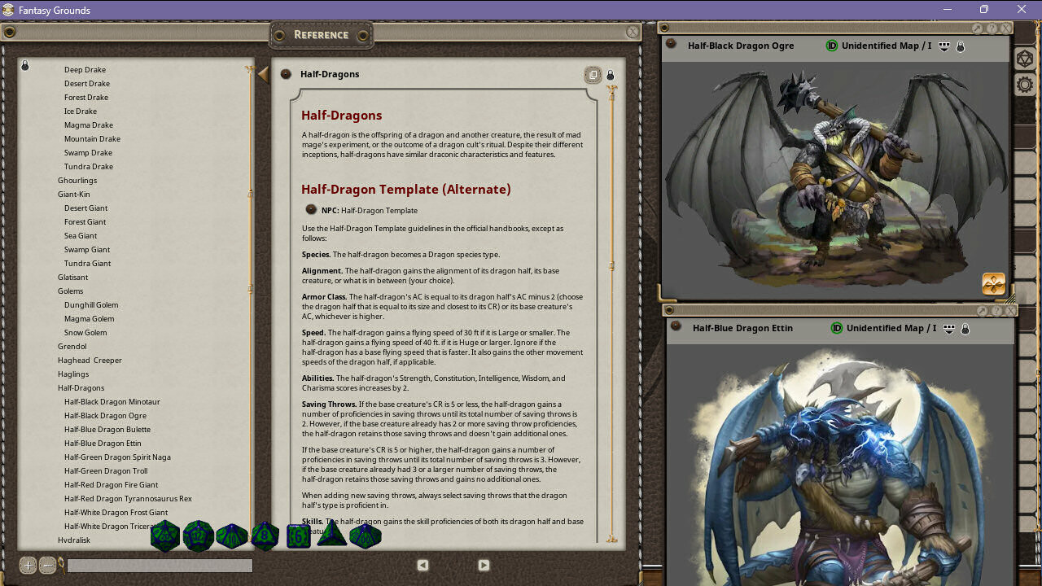The width and height of the screenshot is (1042, 586).
Task: Click the copy icon beside Half-Dragons title
Action: 593,75
